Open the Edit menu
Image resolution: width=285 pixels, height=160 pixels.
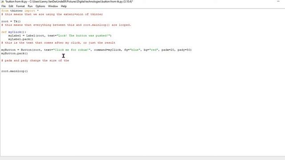[x=11, y=6]
